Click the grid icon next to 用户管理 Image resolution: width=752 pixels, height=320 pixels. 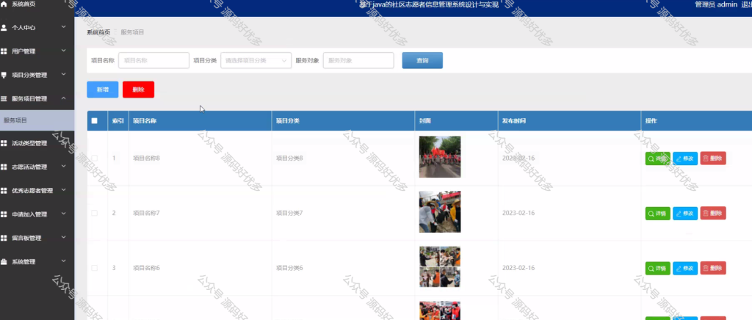[4, 51]
